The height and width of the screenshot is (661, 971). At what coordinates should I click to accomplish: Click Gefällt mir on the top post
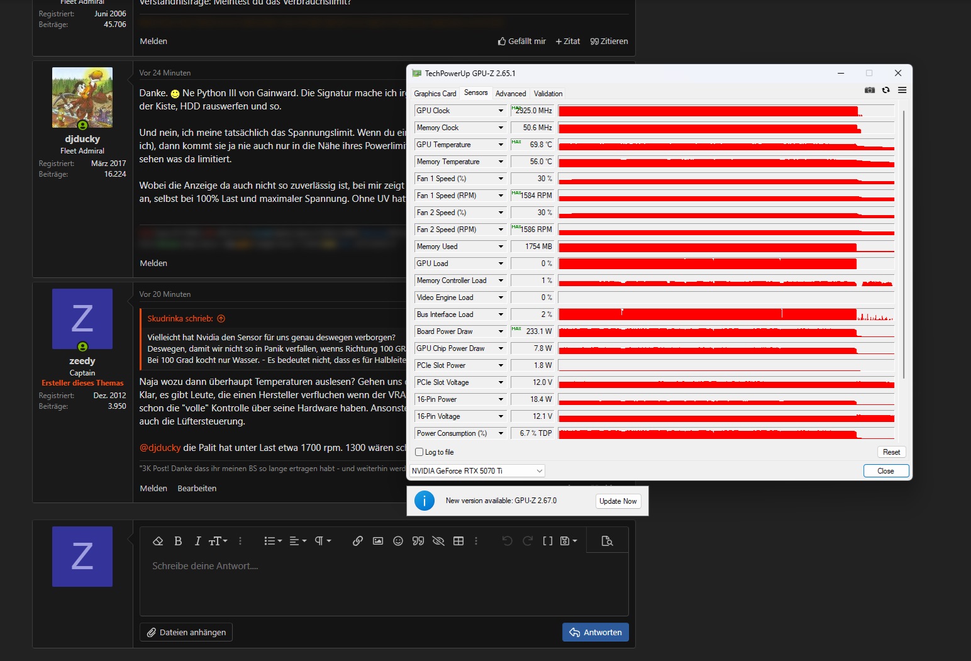point(521,41)
